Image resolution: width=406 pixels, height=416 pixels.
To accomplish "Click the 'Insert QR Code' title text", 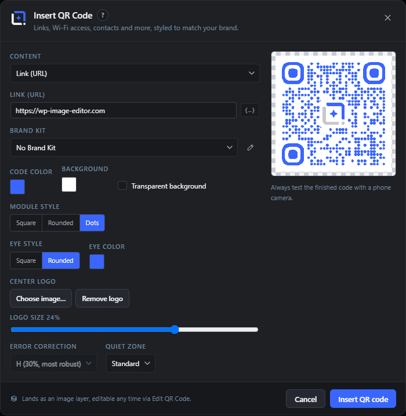I will (63, 16).
